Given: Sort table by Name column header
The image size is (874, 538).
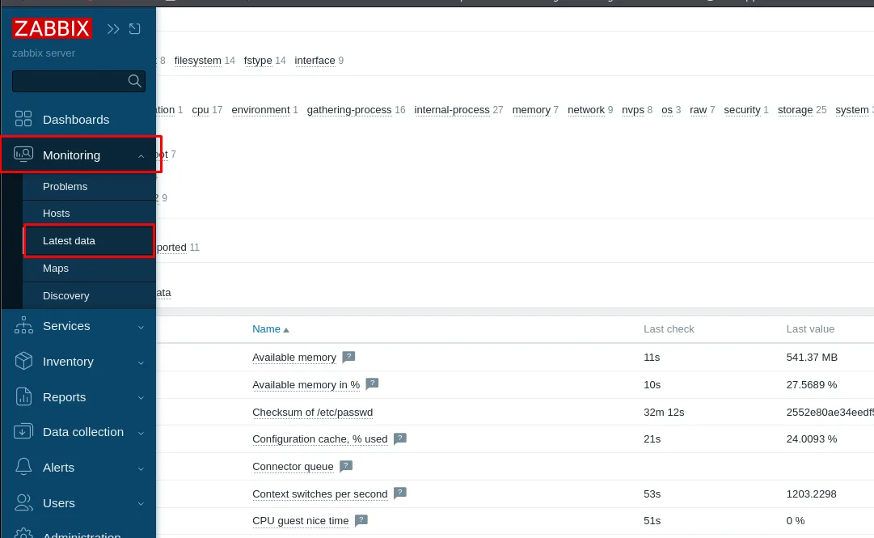Looking at the screenshot, I should click(x=266, y=329).
